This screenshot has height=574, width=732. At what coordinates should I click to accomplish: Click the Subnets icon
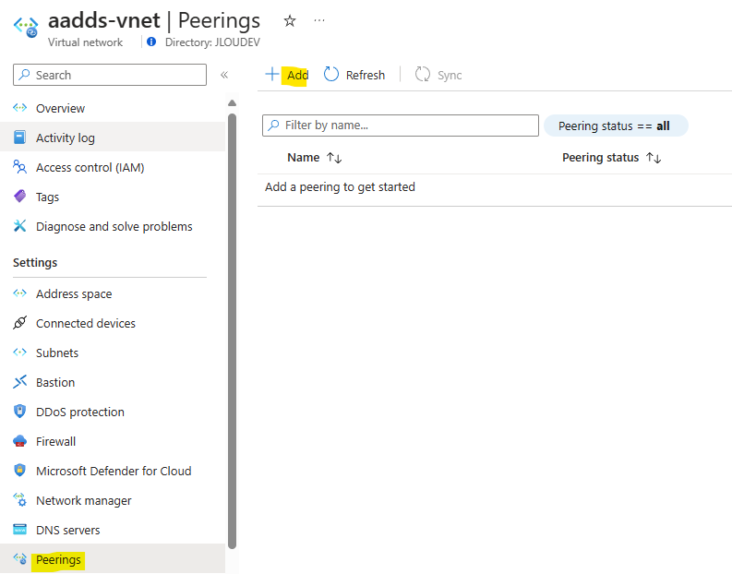pyautogui.click(x=19, y=352)
